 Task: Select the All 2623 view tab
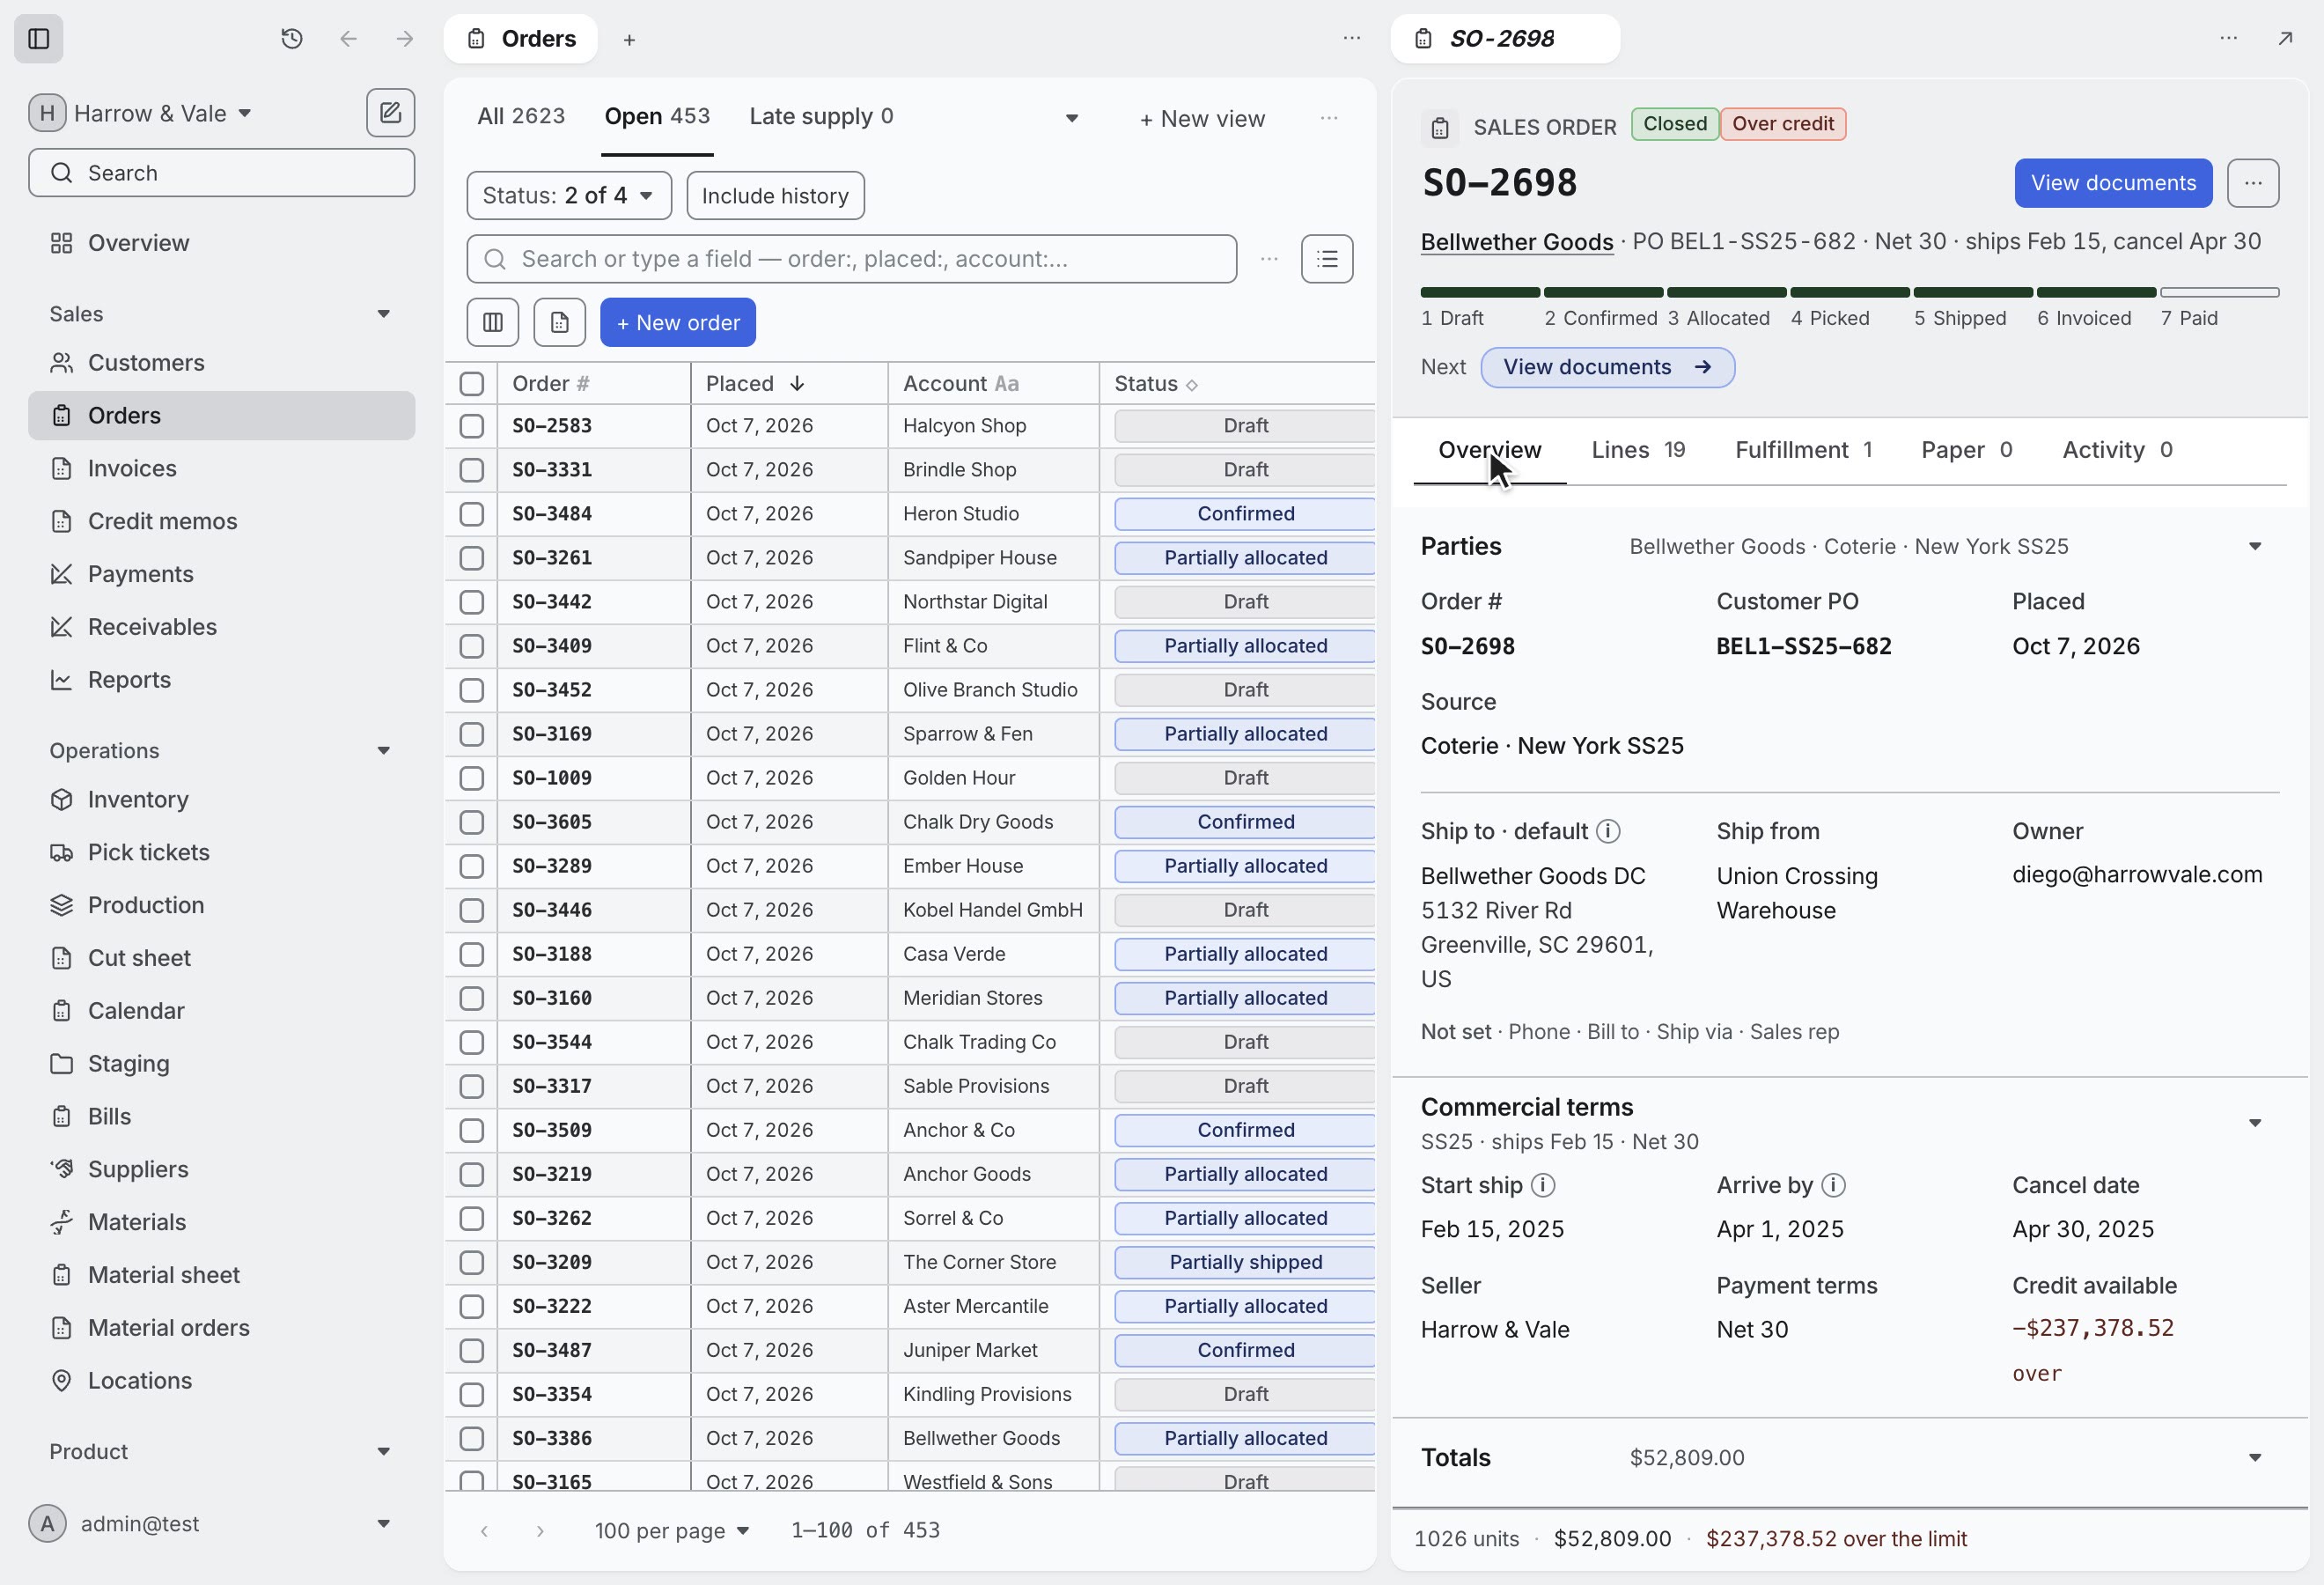pos(521,116)
